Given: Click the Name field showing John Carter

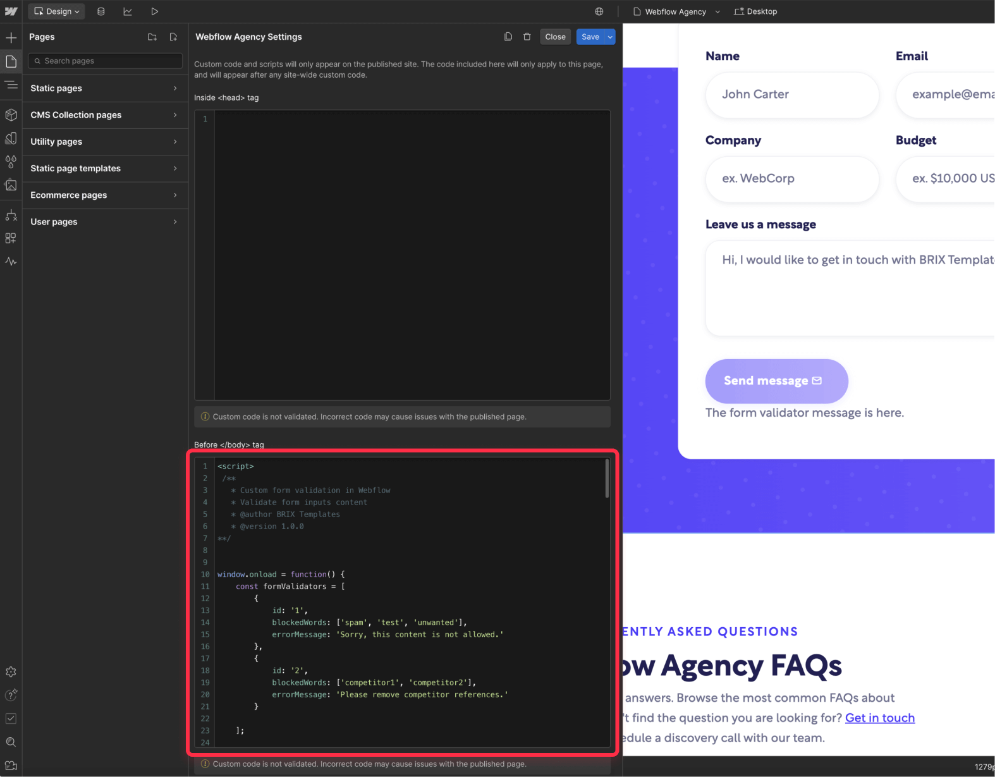Looking at the screenshot, I should 792,94.
